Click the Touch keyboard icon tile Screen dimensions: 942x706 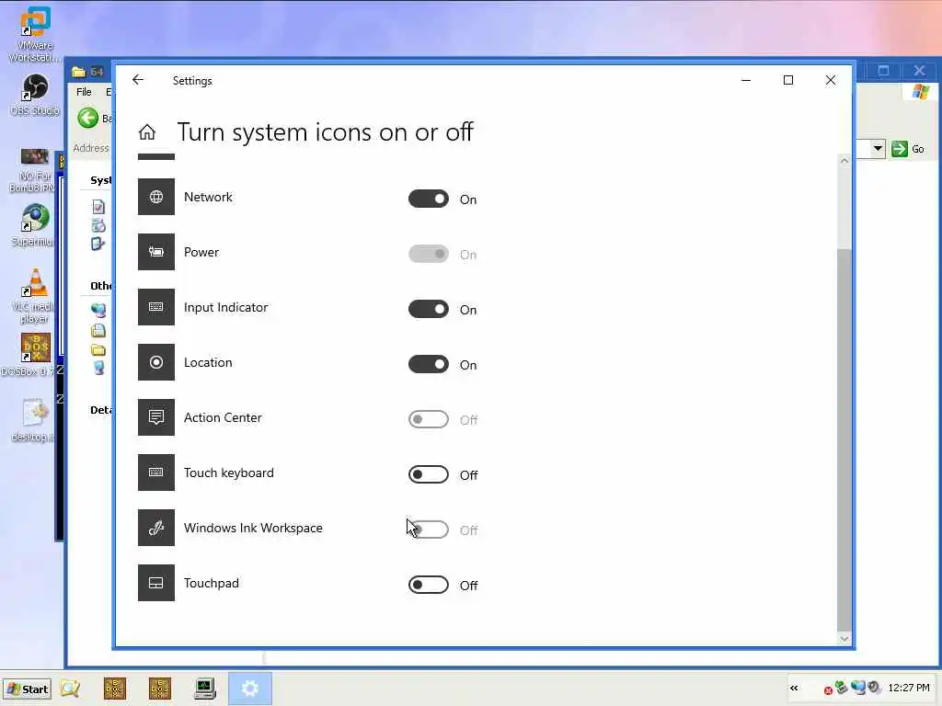156,473
